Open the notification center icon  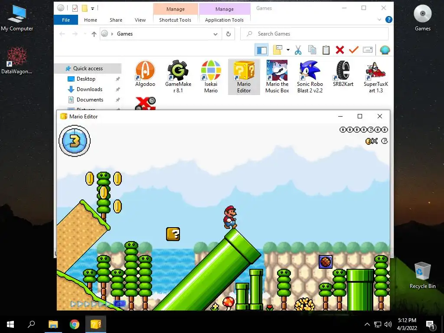(x=430, y=324)
